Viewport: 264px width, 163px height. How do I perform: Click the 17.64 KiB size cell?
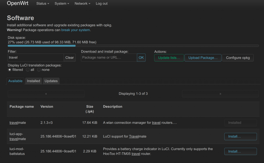click(90, 123)
